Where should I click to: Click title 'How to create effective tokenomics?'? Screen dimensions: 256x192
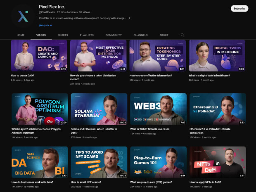[151, 76]
